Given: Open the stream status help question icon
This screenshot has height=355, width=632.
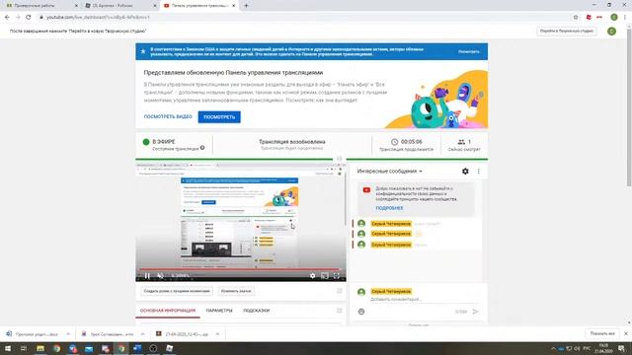Looking at the screenshot, I should (202, 148).
